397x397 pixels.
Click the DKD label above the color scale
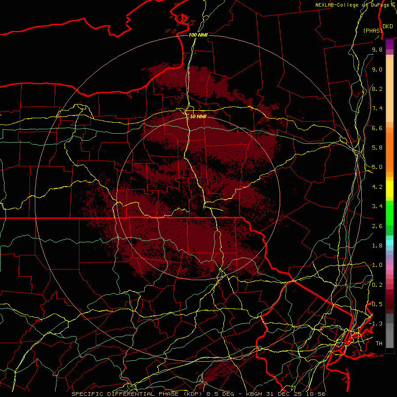coord(388,26)
